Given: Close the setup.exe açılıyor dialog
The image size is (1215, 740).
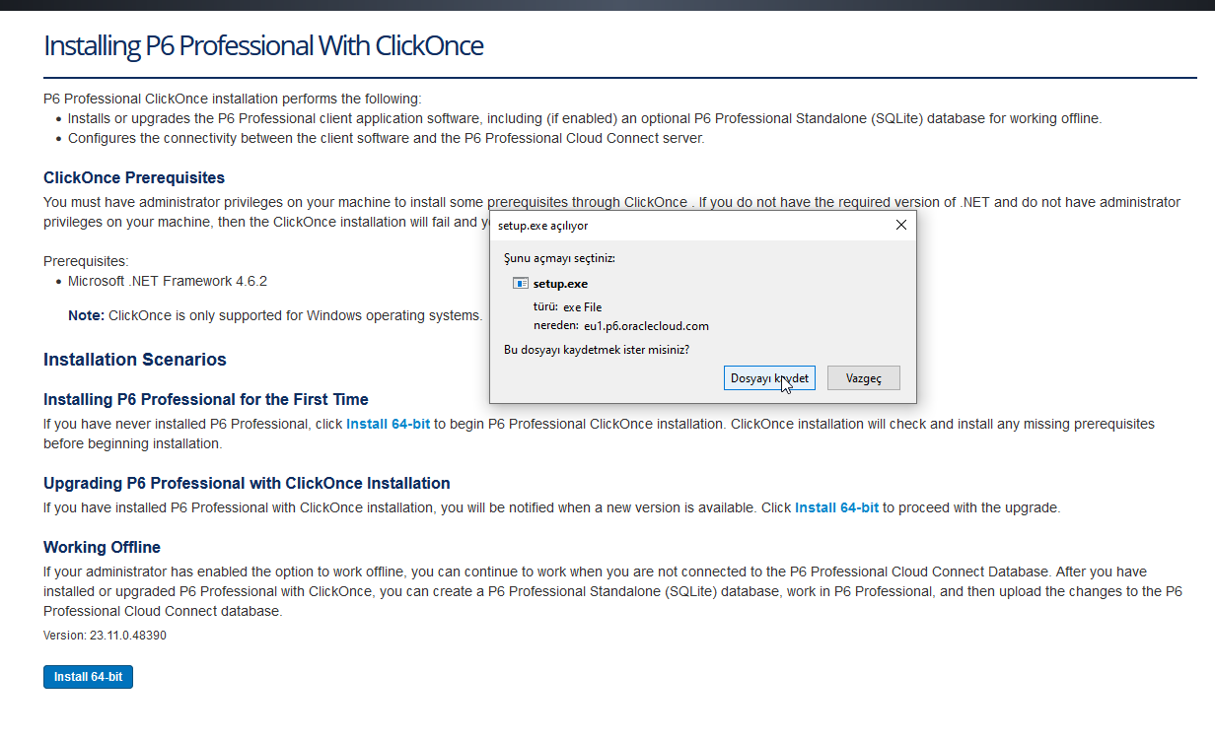Looking at the screenshot, I should click(x=899, y=225).
